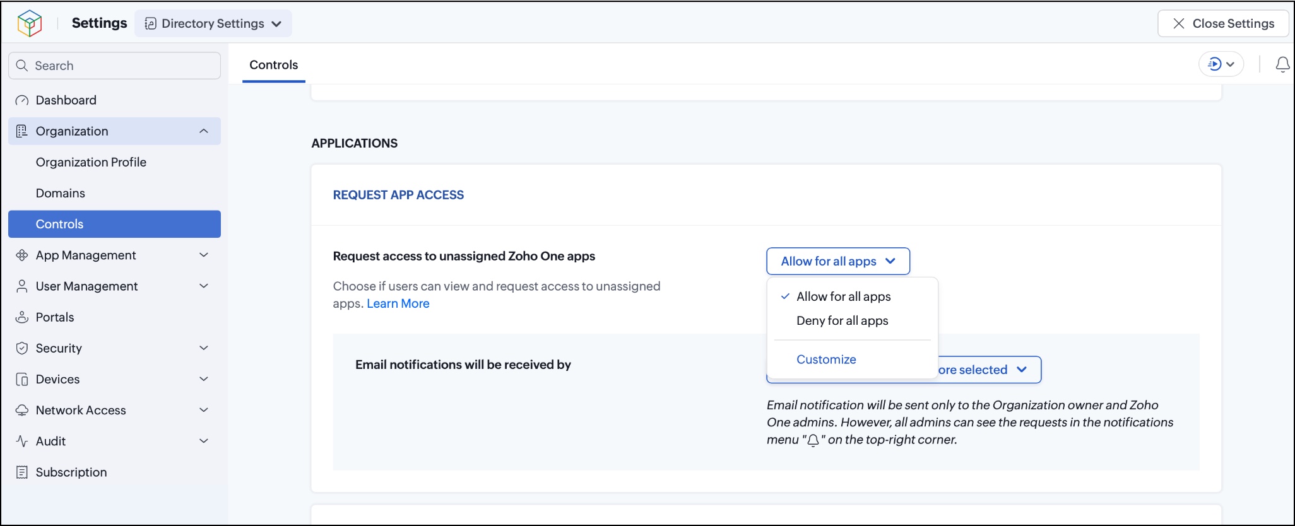Expand the Network Access section chevron
Viewport: 1295px width, 526px height.
204,409
